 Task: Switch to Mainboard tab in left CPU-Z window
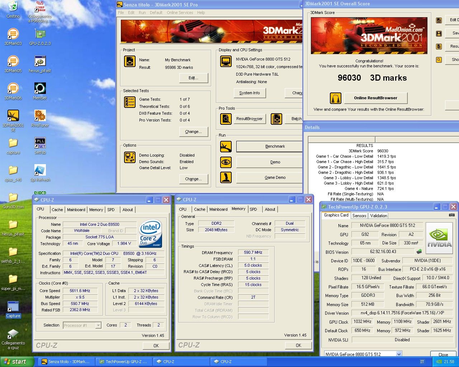(x=76, y=210)
